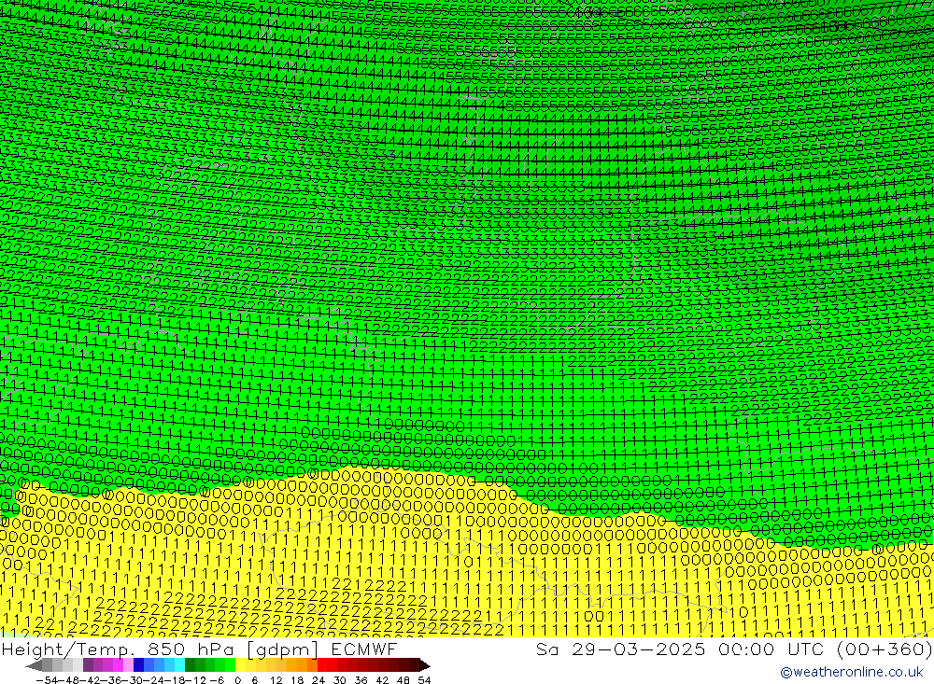Click the "54" legend label
The image size is (934, 684).
(424, 680)
